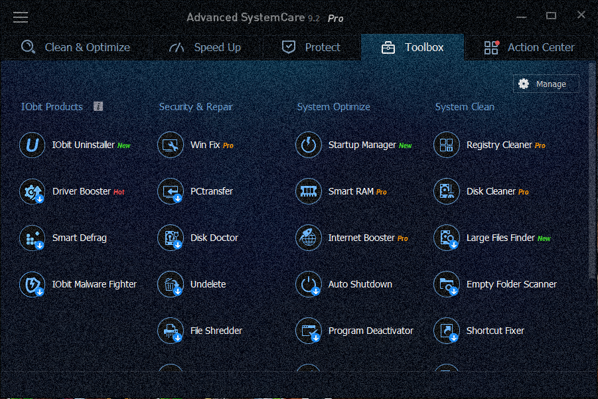Select the Toolbox tab
The height and width of the screenshot is (399, 598).
(413, 47)
